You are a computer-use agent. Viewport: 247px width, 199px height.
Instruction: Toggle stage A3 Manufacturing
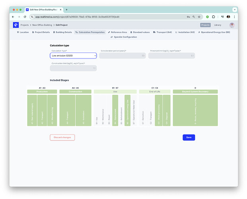point(52,110)
